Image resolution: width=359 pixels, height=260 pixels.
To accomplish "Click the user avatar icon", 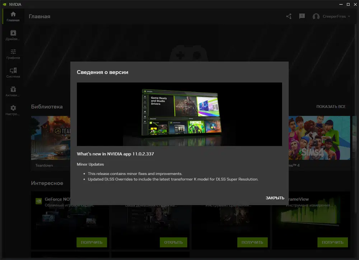I will (x=316, y=16).
